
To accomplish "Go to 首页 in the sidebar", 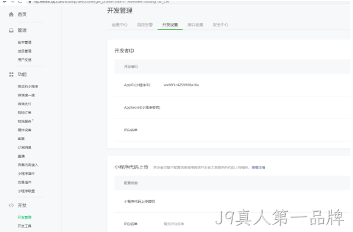I will pos(22,15).
